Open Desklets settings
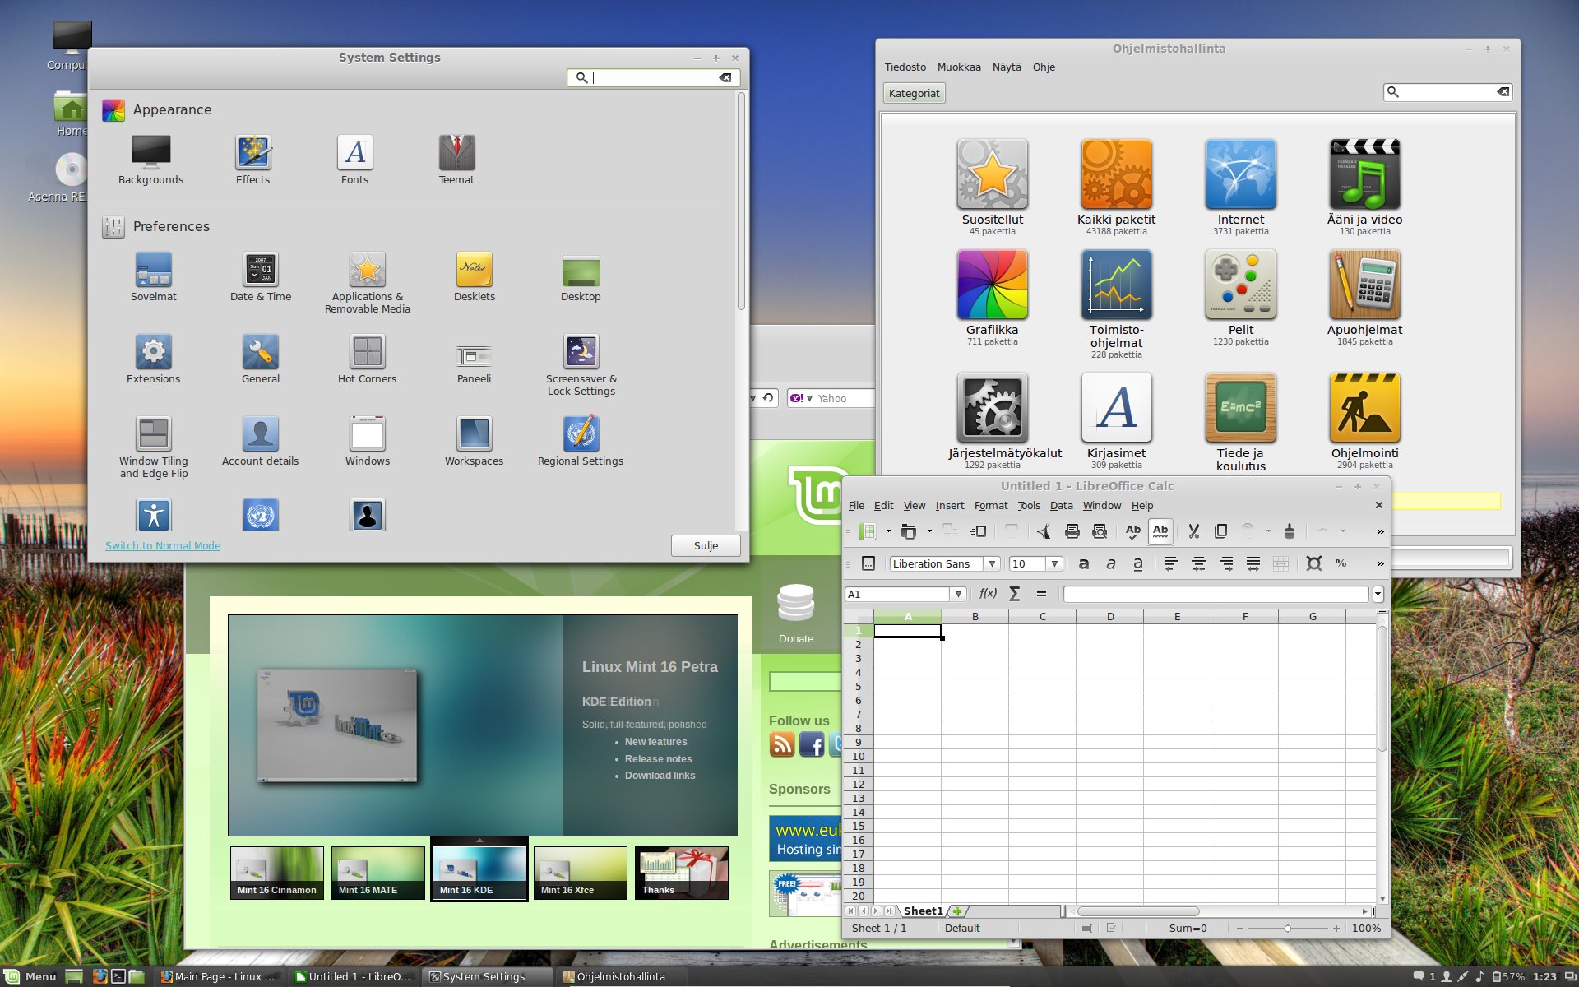 pyautogui.click(x=475, y=276)
